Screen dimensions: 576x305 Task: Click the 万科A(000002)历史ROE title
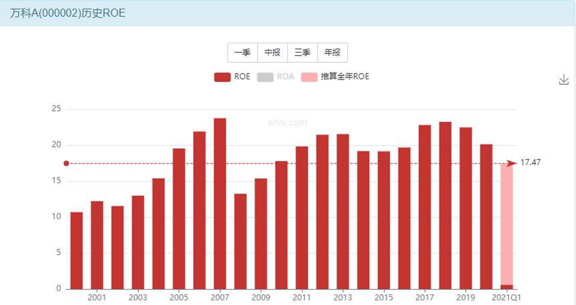(x=67, y=13)
